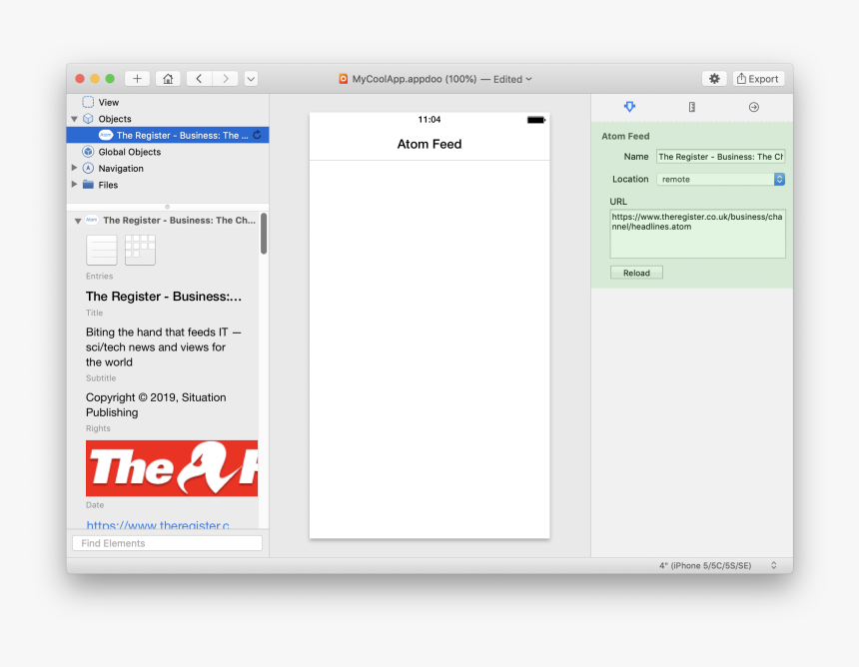The image size is (859, 667).
Task: Click the Home button in the toolbar
Action: (x=168, y=78)
